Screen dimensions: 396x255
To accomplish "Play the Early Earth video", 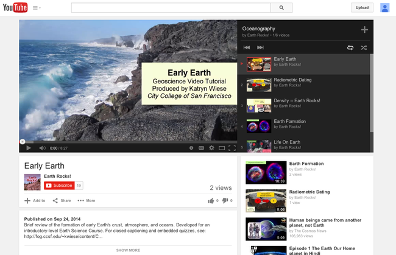I will coord(28,148).
